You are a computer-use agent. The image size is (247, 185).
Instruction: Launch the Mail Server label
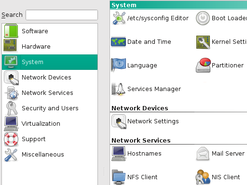click(x=228, y=154)
